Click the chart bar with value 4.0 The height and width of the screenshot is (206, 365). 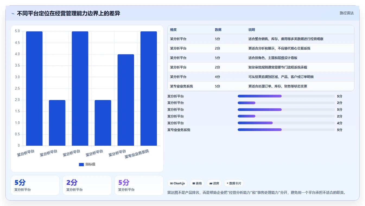(126, 100)
